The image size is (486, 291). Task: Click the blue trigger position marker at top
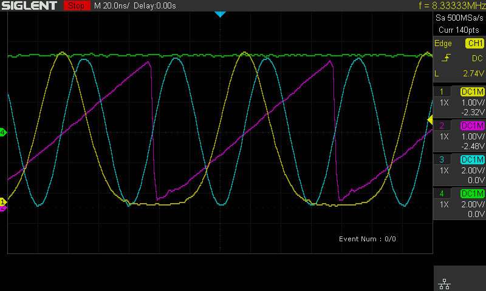click(x=220, y=14)
